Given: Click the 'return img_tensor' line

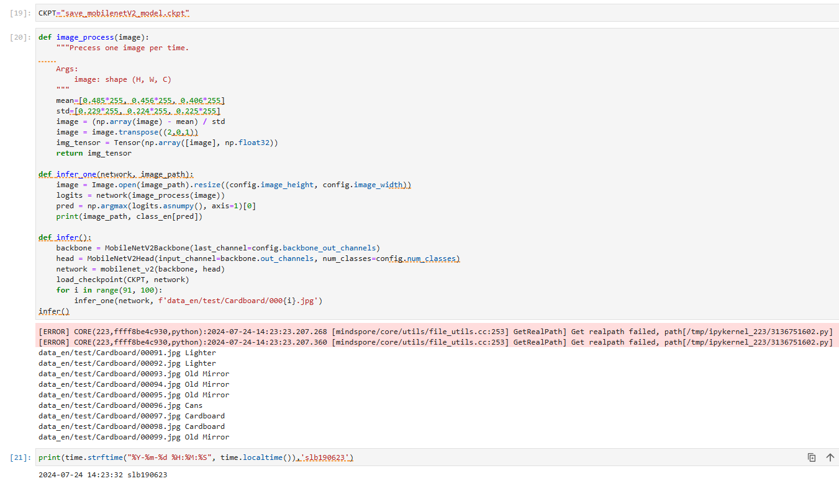Looking at the screenshot, I should [x=94, y=153].
